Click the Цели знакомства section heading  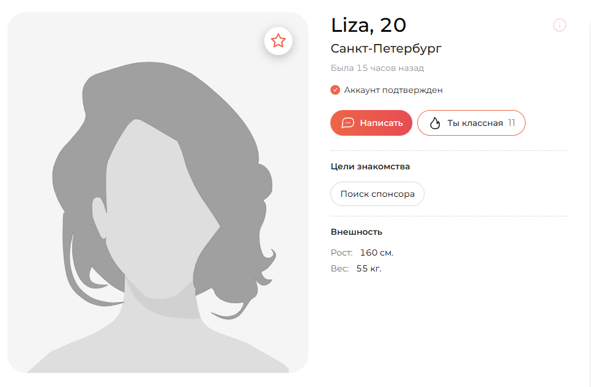click(370, 166)
